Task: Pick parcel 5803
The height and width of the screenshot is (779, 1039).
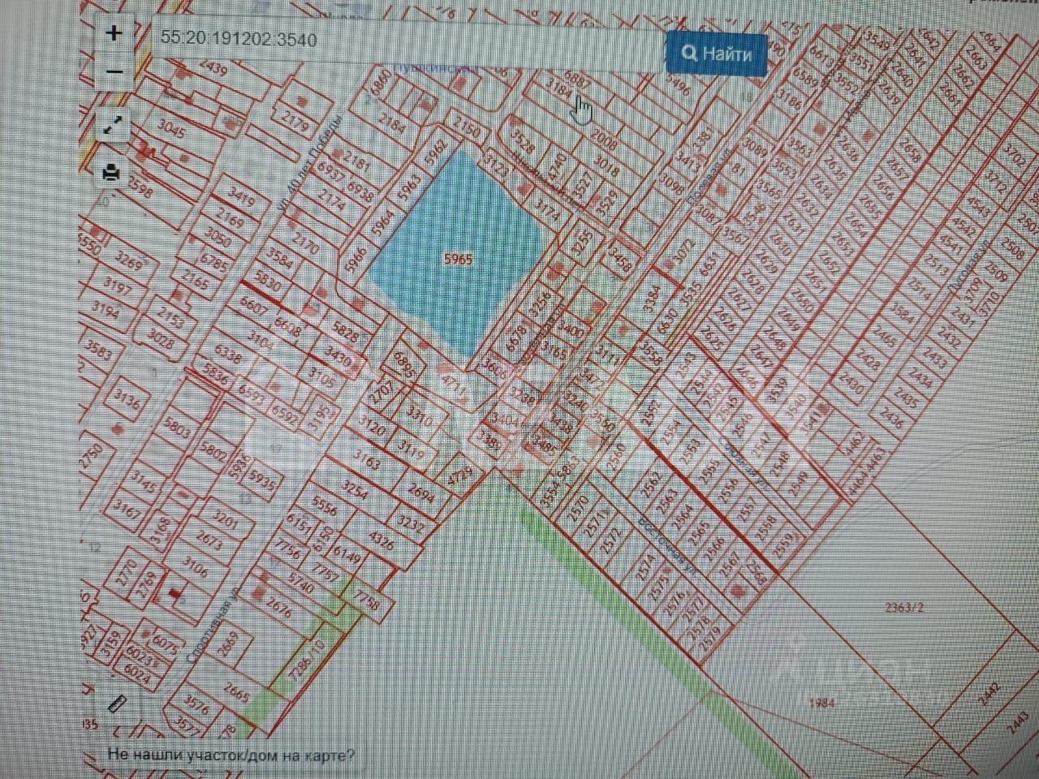Action: click(175, 427)
